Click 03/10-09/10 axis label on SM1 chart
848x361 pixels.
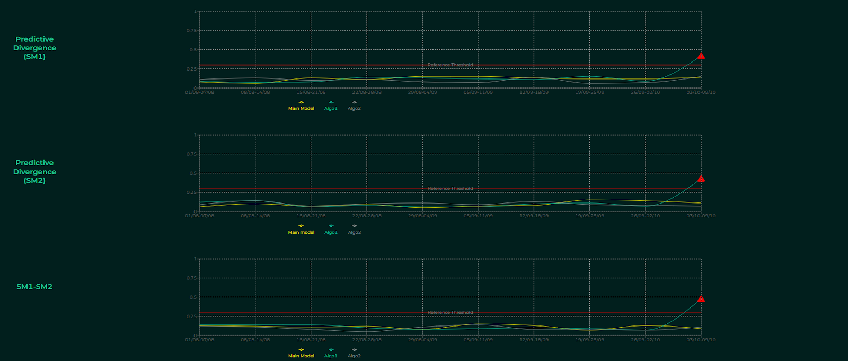[701, 92]
